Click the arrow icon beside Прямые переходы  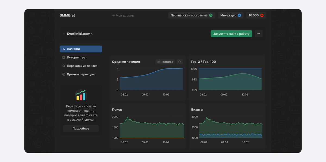click(x=64, y=74)
